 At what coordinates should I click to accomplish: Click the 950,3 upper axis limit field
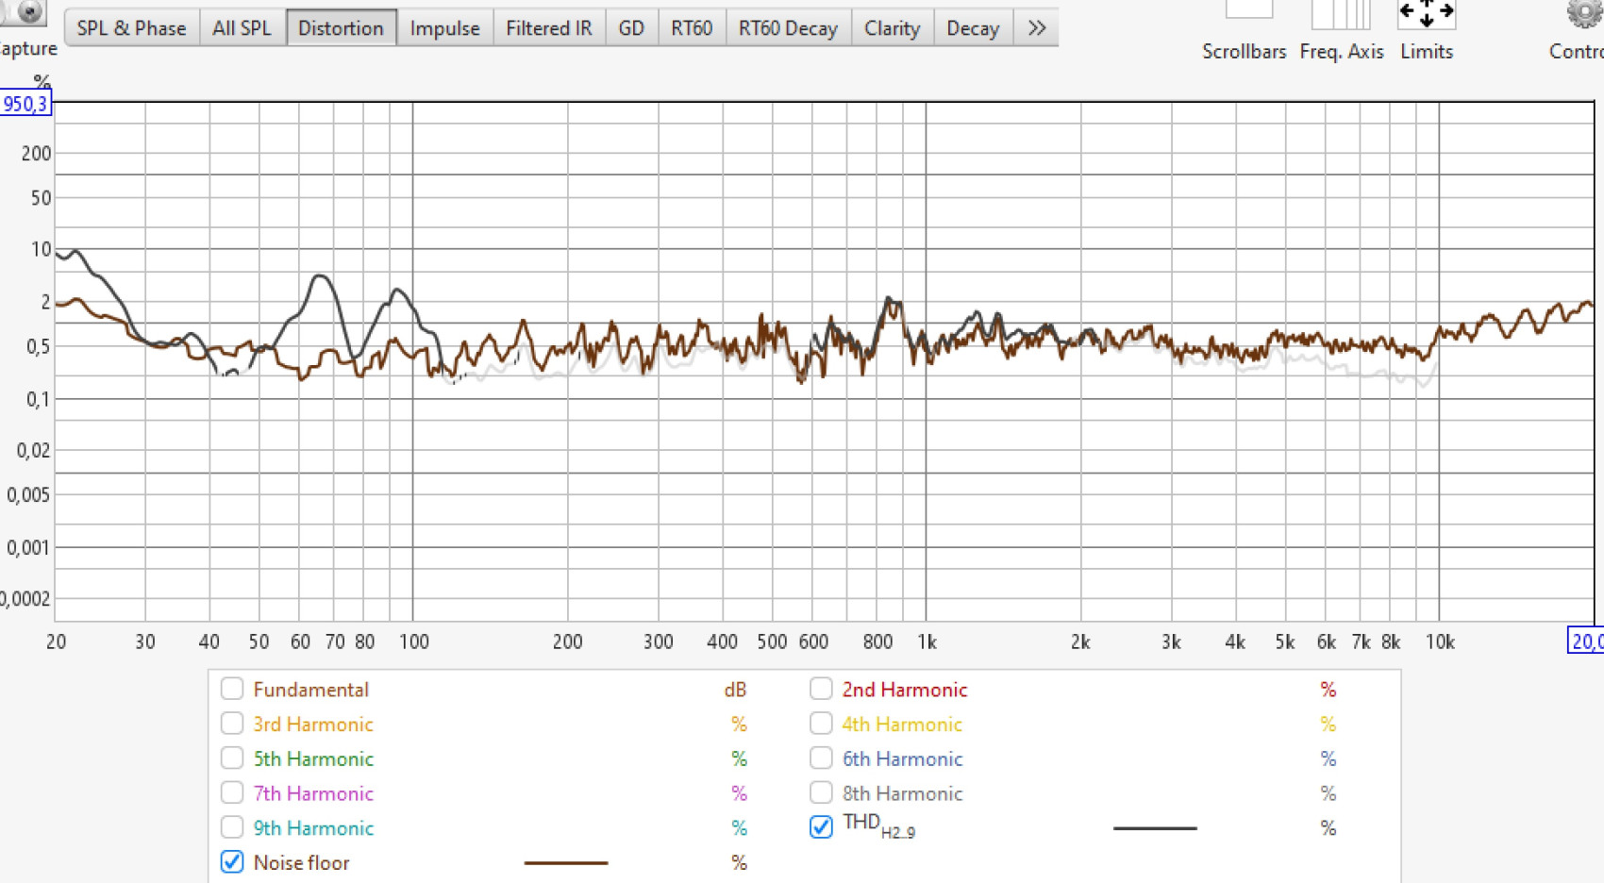click(x=25, y=104)
